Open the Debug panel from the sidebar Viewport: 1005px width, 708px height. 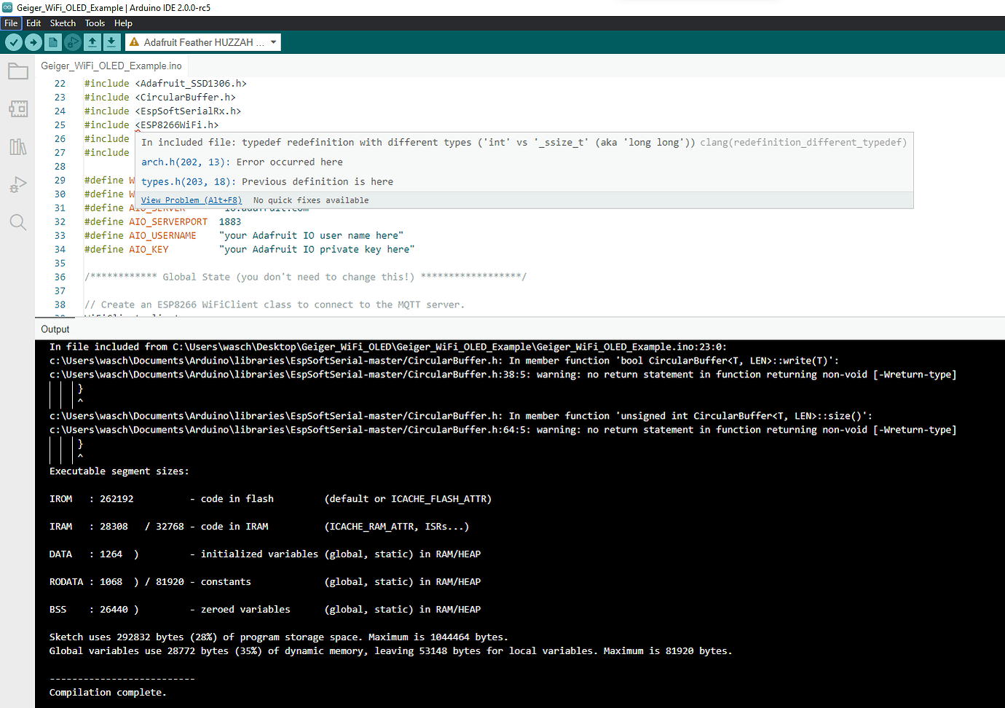17,184
